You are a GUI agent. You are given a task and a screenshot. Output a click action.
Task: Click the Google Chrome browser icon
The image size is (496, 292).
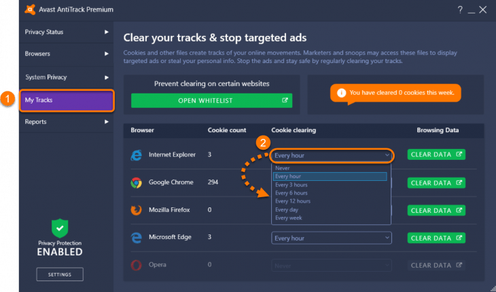[137, 182]
